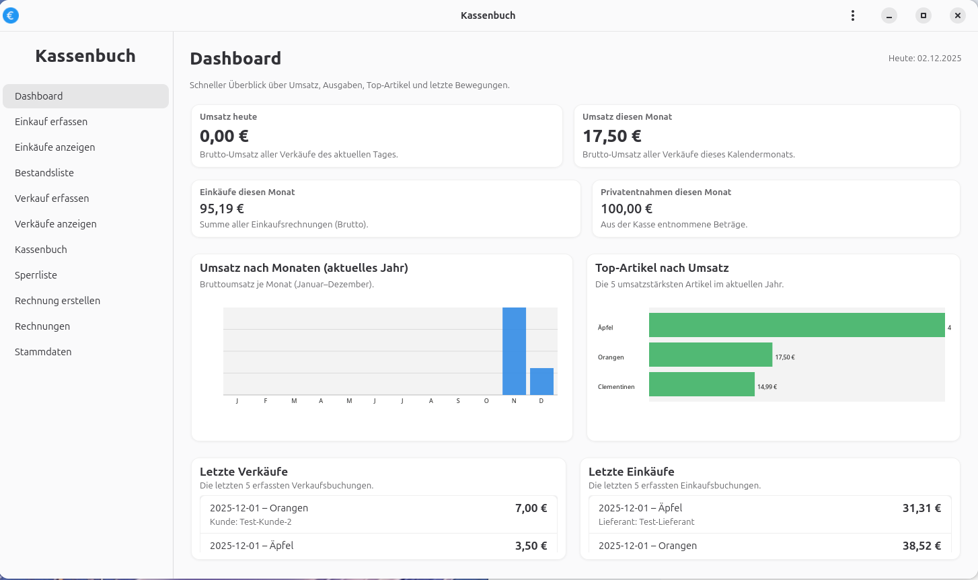Minimize the Kassenbuch window

click(x=889, y=15)
